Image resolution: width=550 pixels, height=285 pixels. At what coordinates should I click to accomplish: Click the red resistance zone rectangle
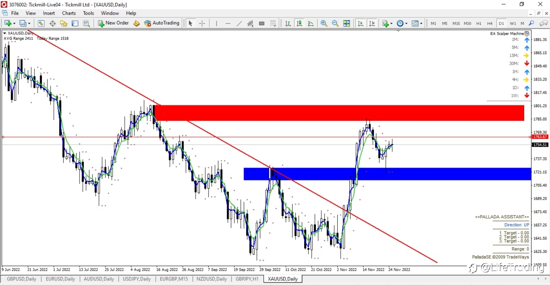[x=339, y=113]
